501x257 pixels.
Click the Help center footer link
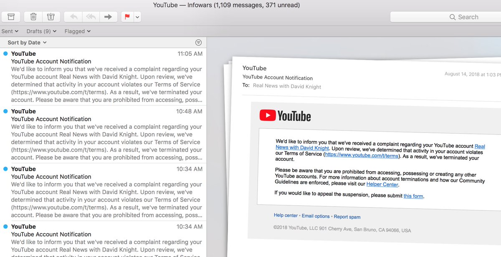coord(286,215)
